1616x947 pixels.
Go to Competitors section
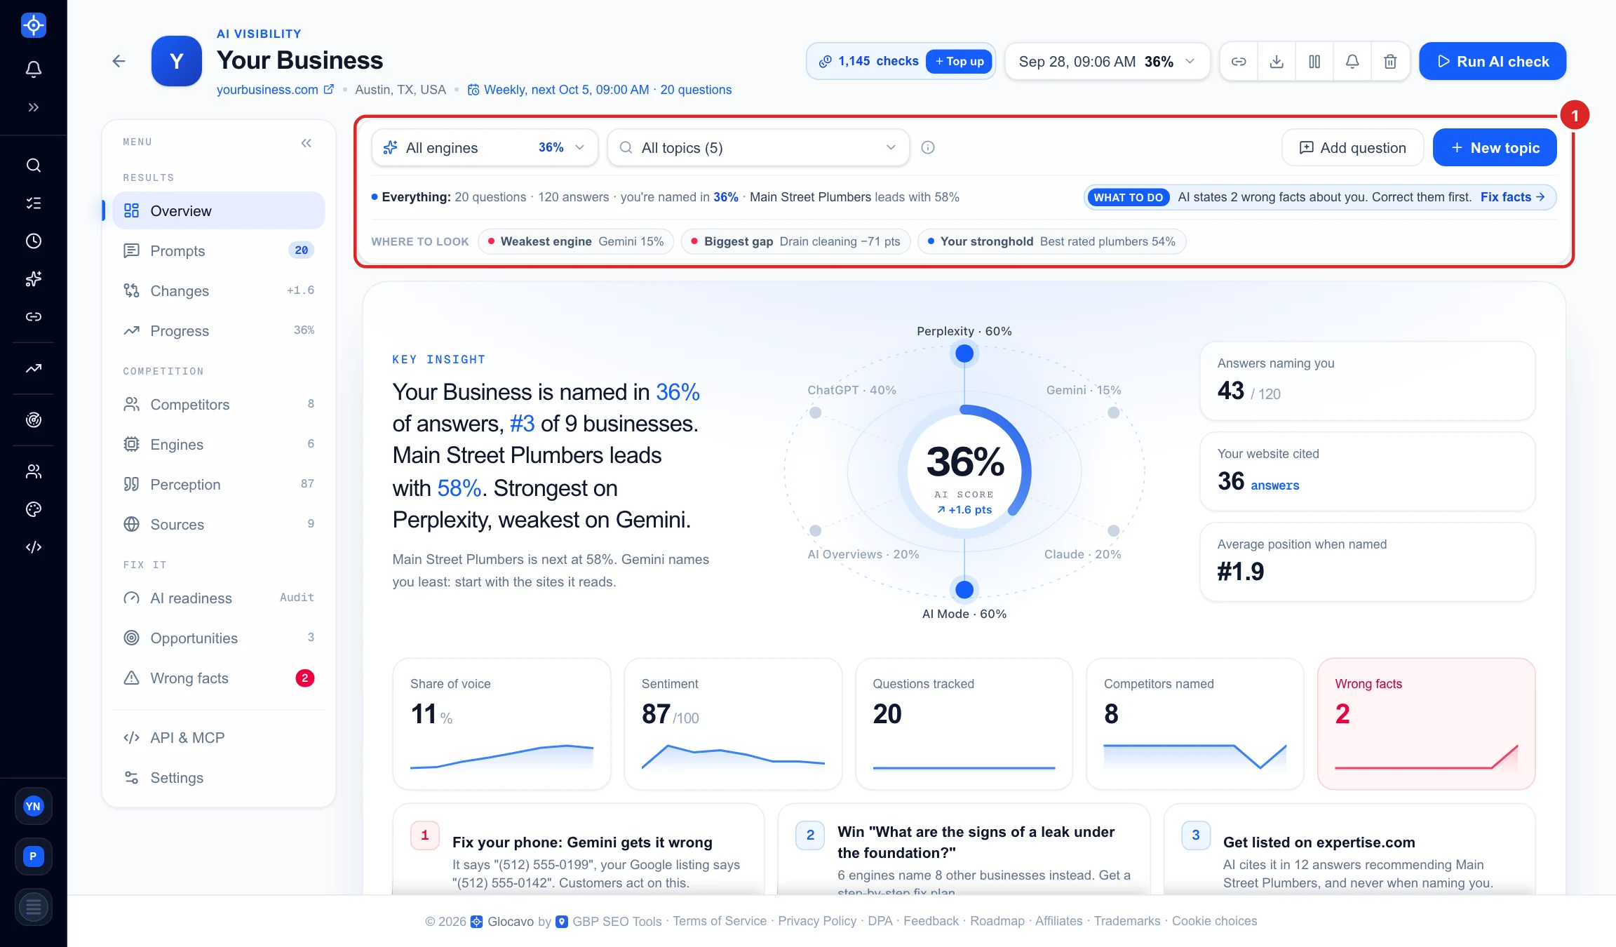click(x=218, y=404)
